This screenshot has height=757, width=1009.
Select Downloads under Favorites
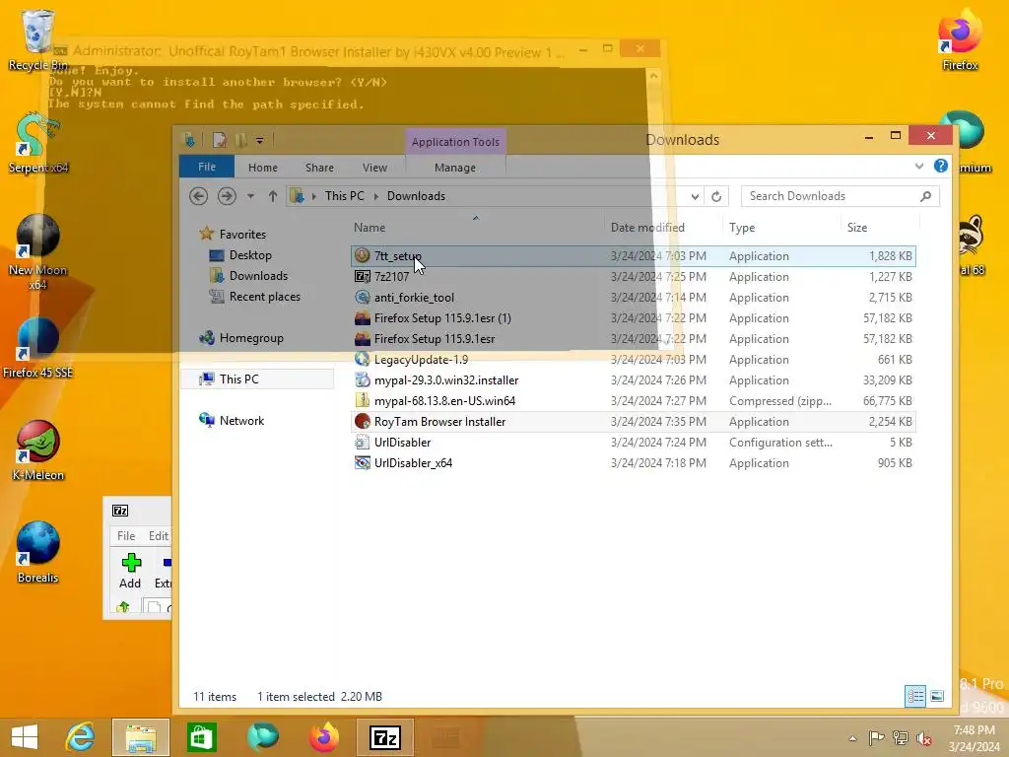[248, 276]
